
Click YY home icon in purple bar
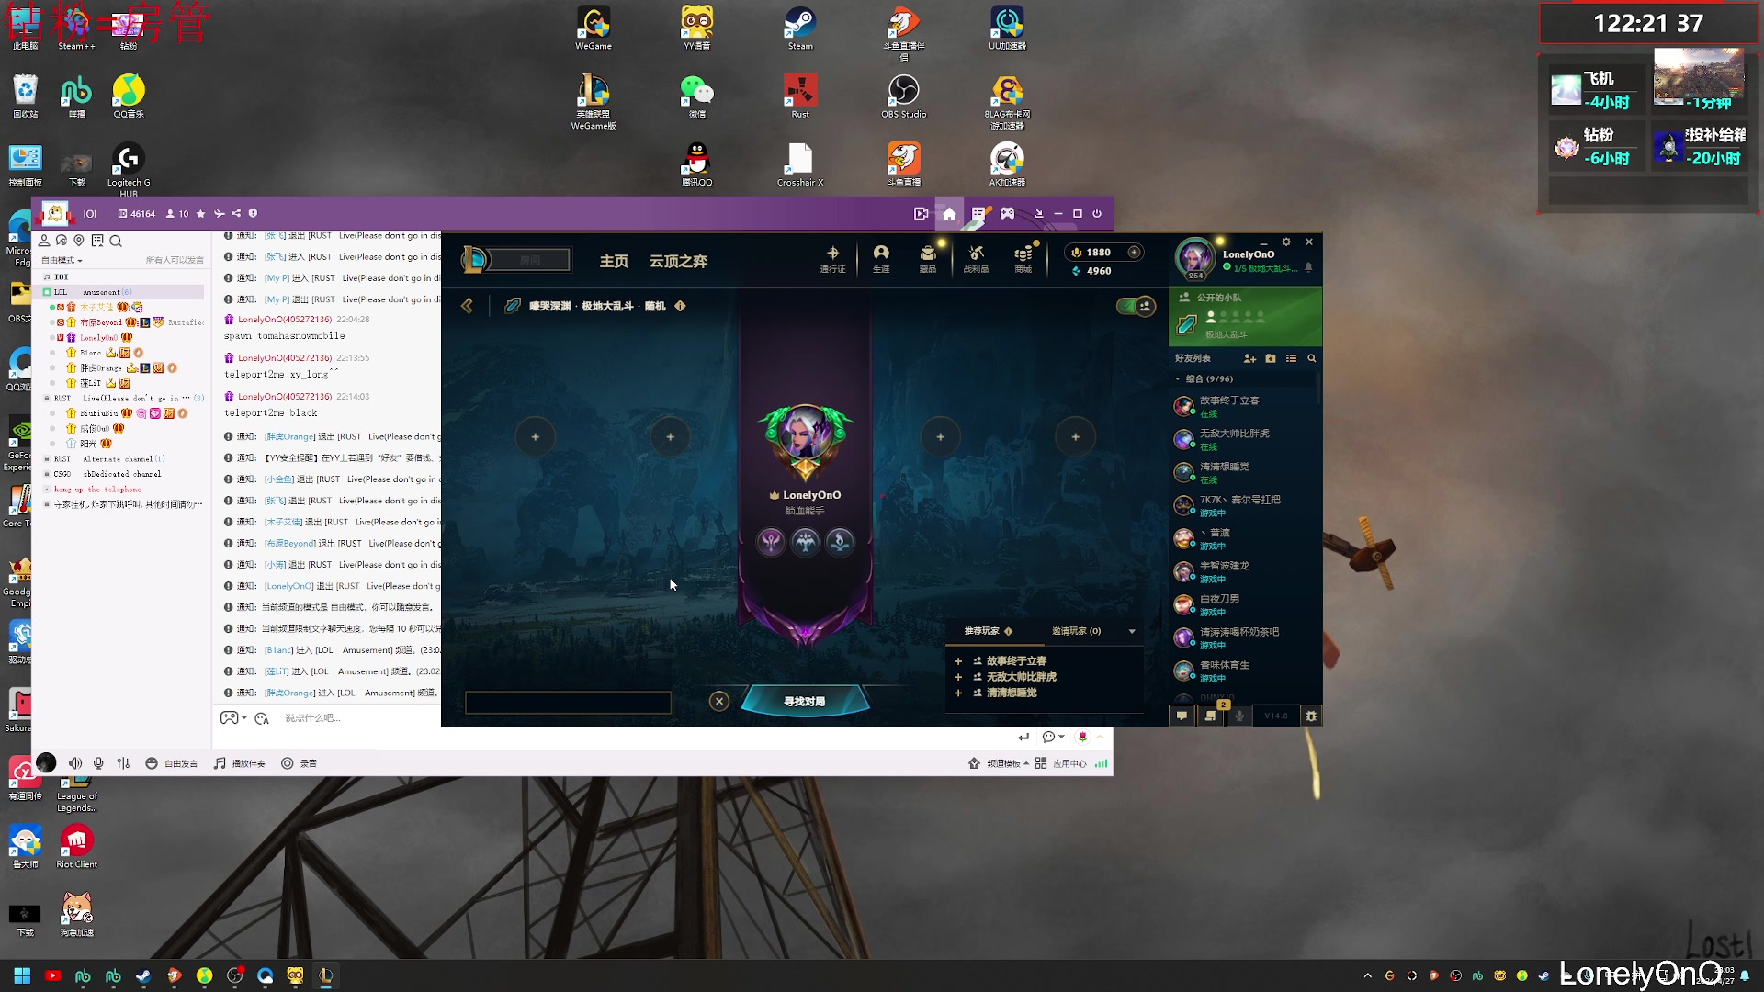pos(949,213)
